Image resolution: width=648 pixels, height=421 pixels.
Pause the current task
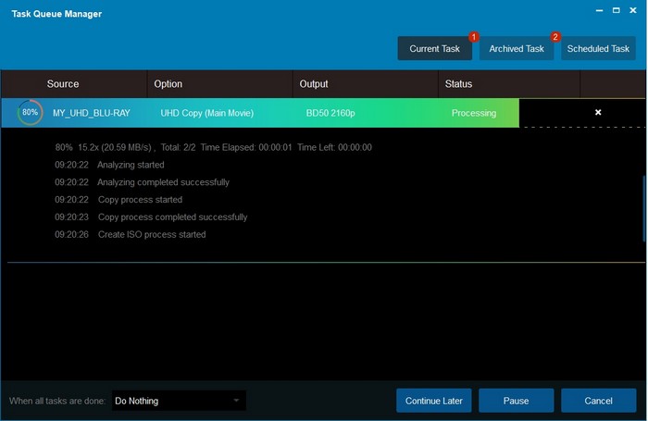516,401
